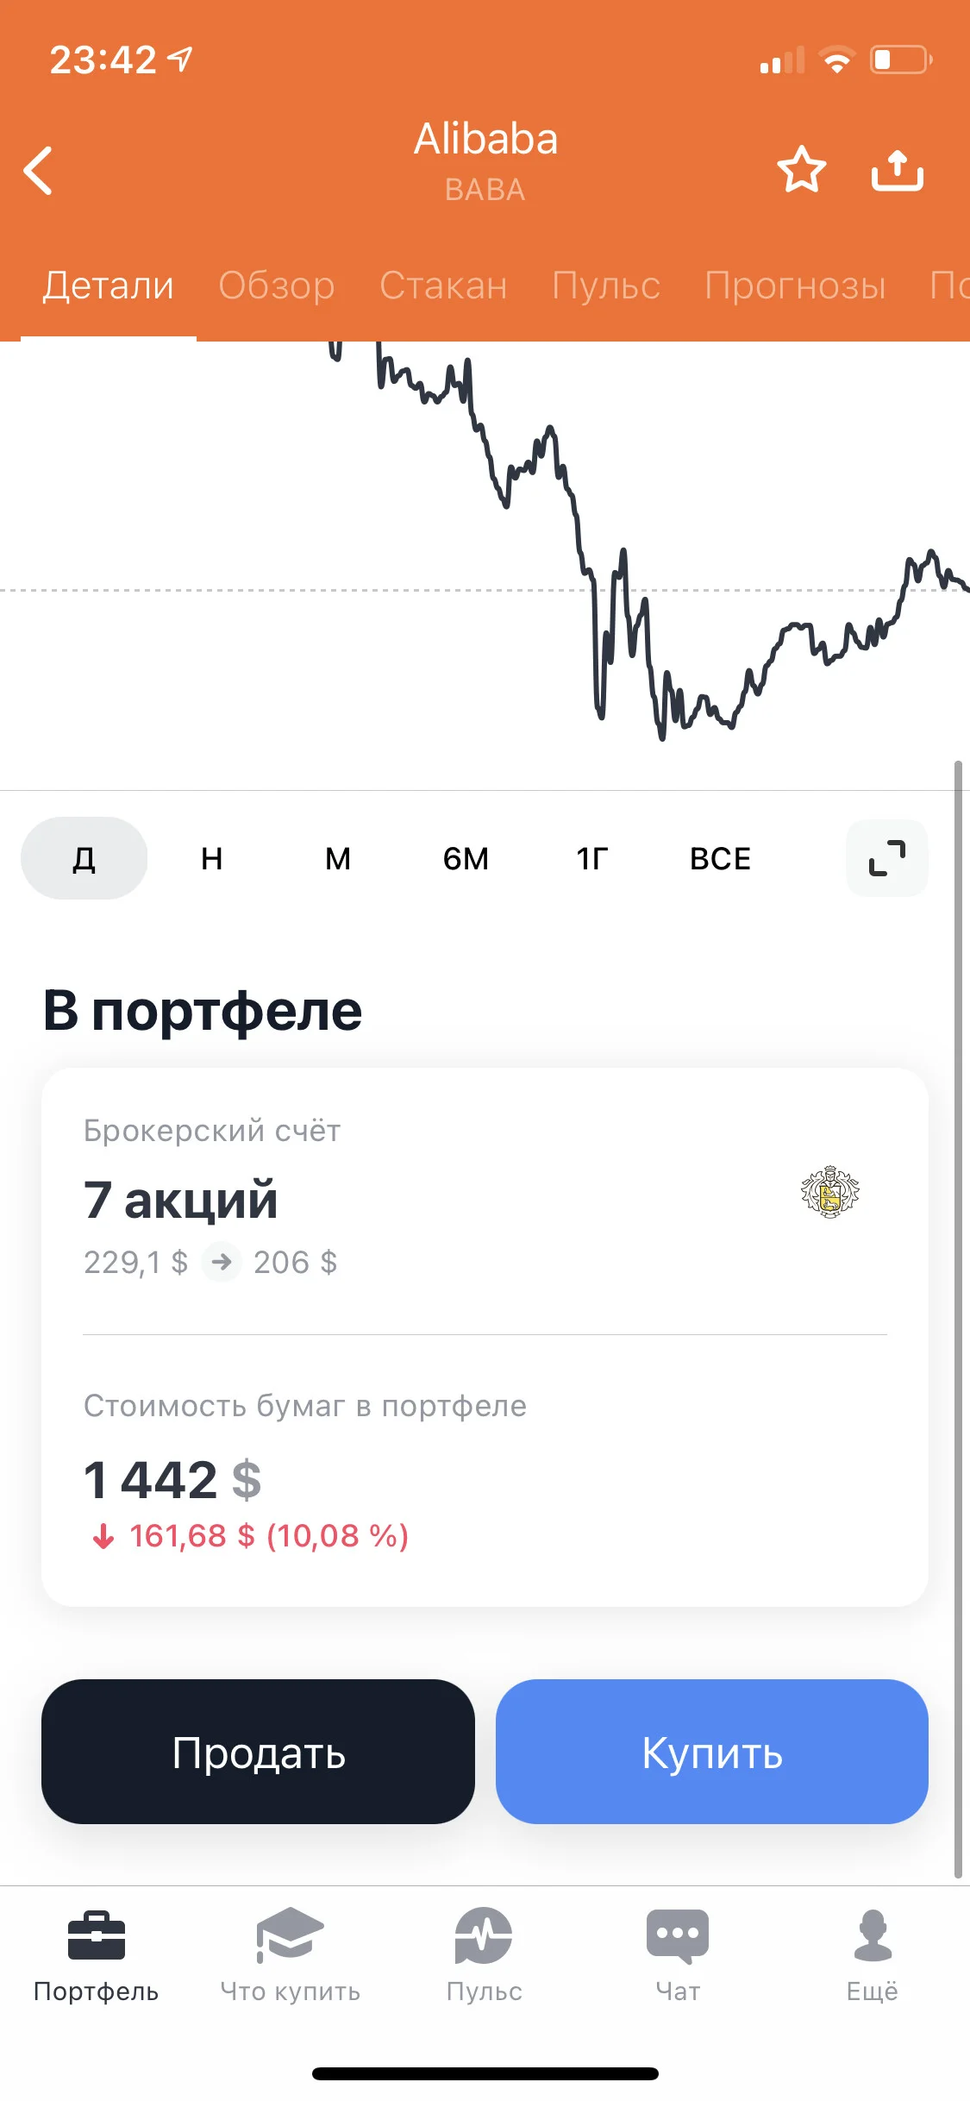Switch to the Обзор tab

tap(277, 285)
